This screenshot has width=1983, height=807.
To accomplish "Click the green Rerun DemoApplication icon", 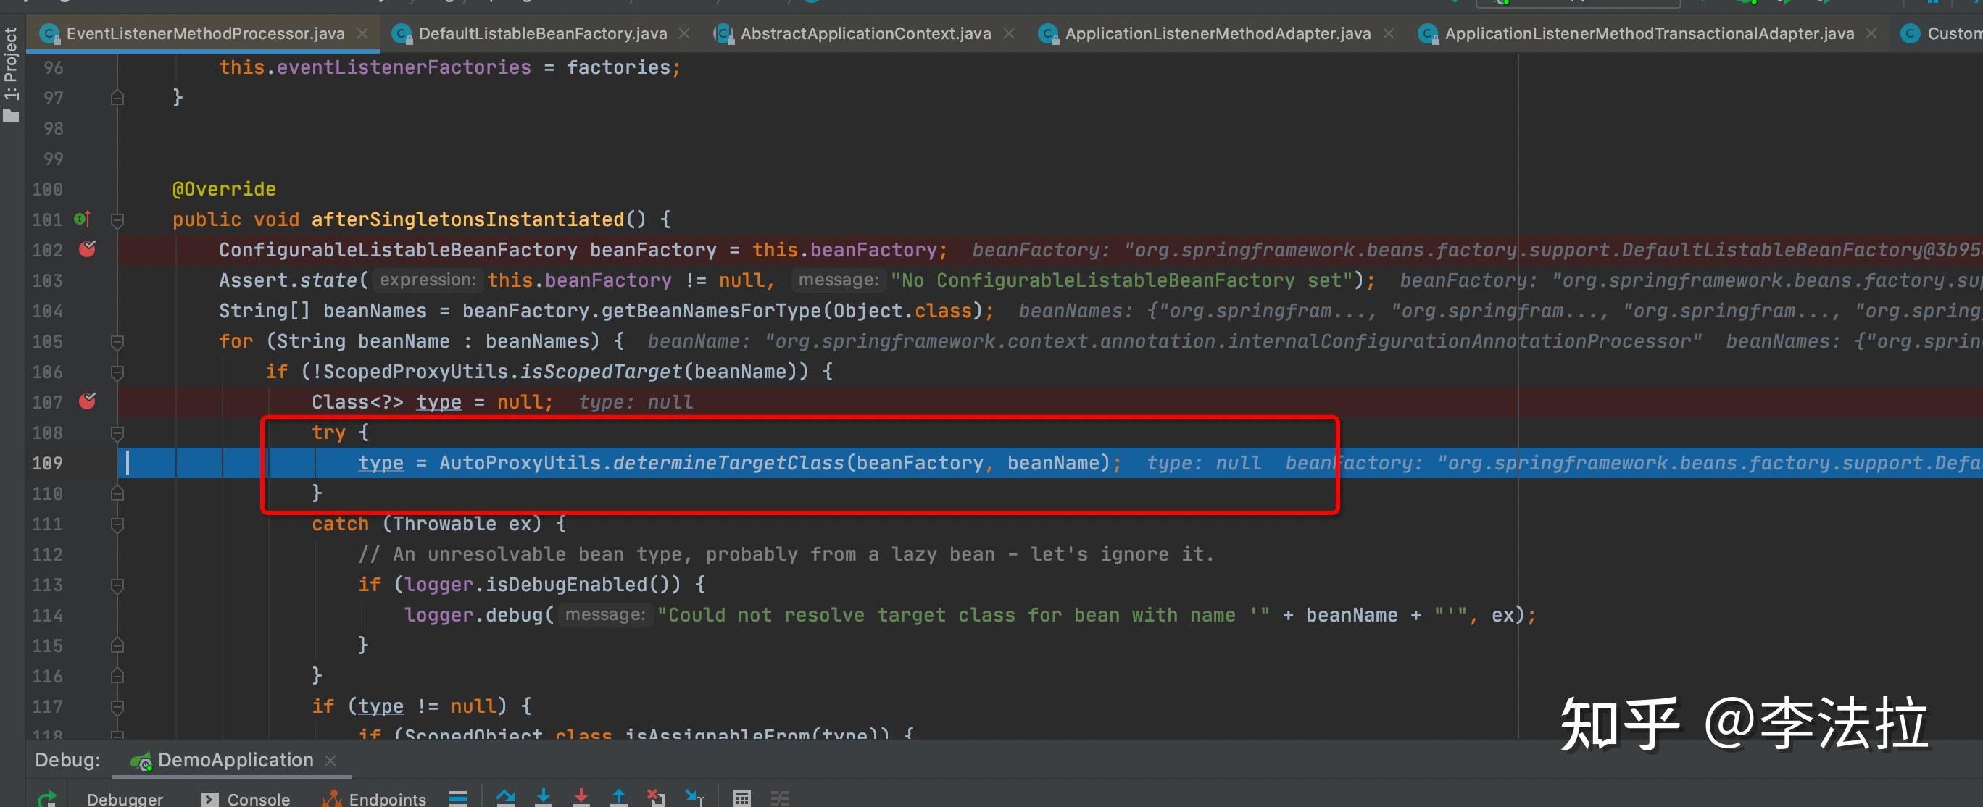I will pyautogui.click(x=47, y=798).
